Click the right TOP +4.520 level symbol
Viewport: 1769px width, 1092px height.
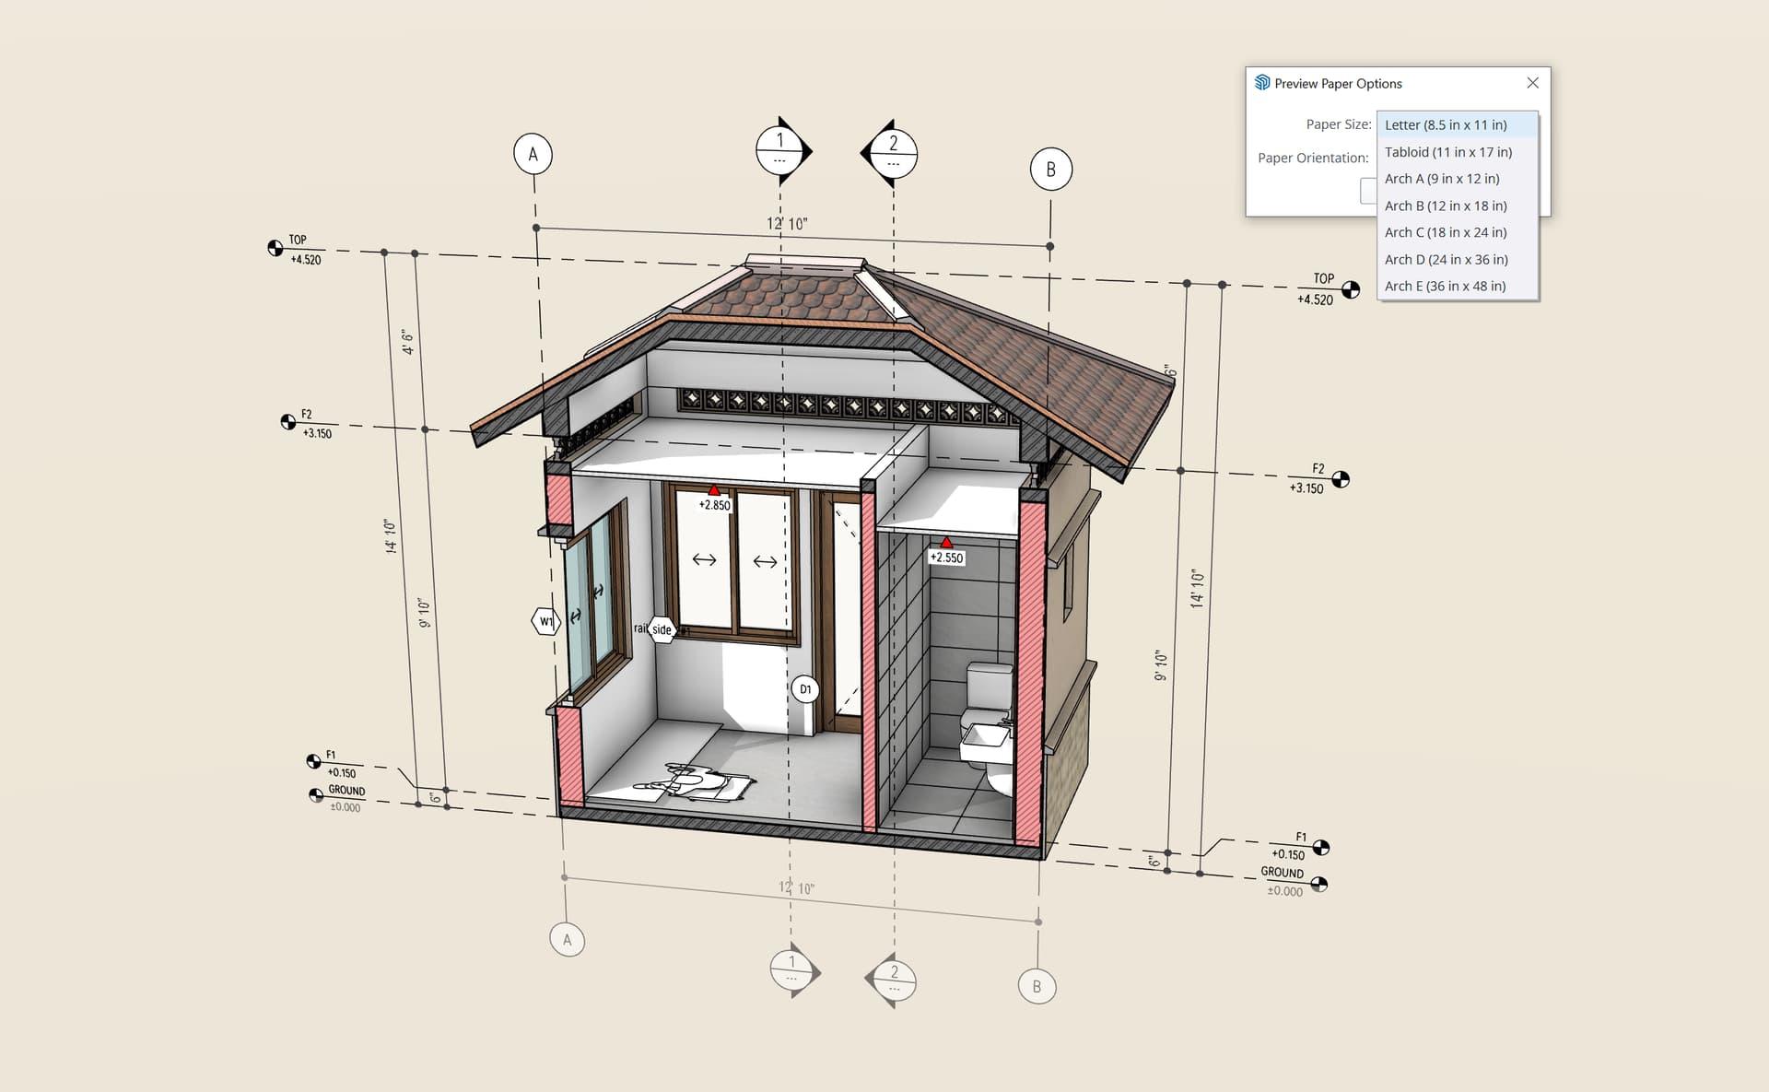(x=1350, y=290)
